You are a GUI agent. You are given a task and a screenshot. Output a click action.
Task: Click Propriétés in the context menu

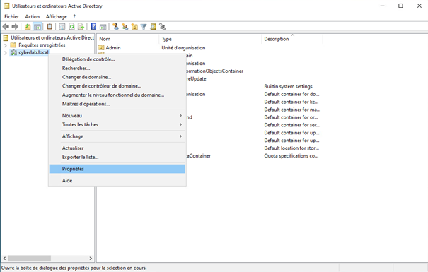pos(117,169)
